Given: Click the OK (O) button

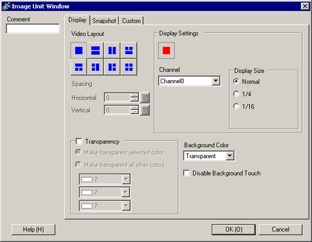Looking at the screenshot, I should tap(234, 230).
